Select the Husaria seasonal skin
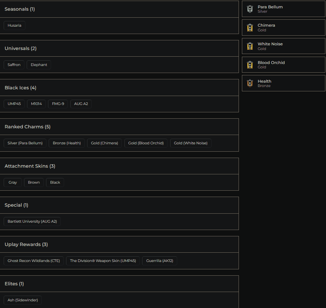Screen dimensions: 326x308 coord(14,25)
